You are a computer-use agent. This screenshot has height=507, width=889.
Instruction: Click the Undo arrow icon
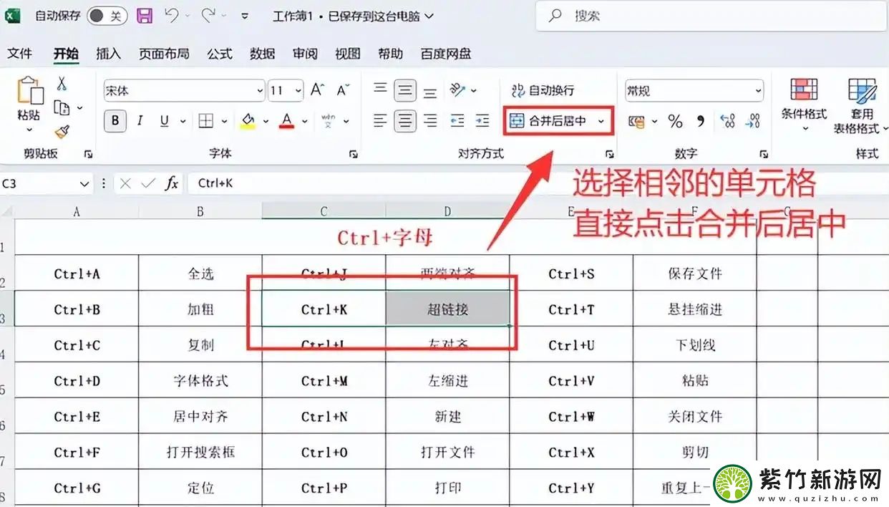171,15
